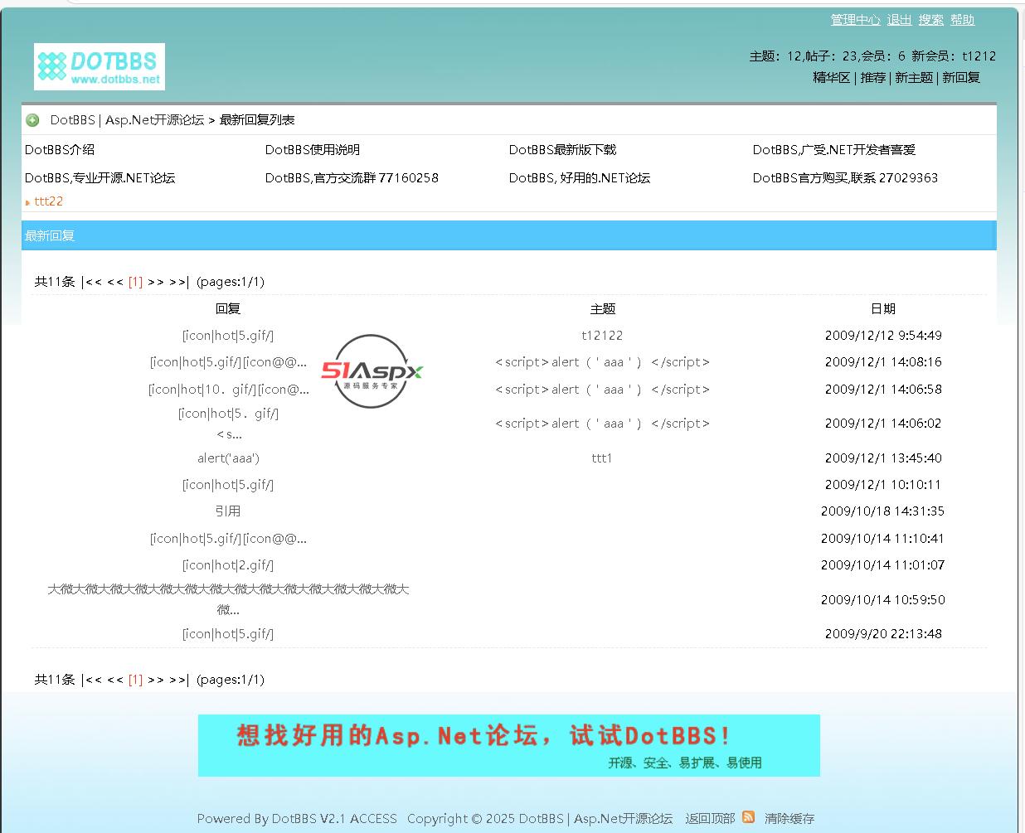The height and width of the screenshot is (833, 1025).
Task: View the 新回复 new replies list
Action: pos(961,77)
